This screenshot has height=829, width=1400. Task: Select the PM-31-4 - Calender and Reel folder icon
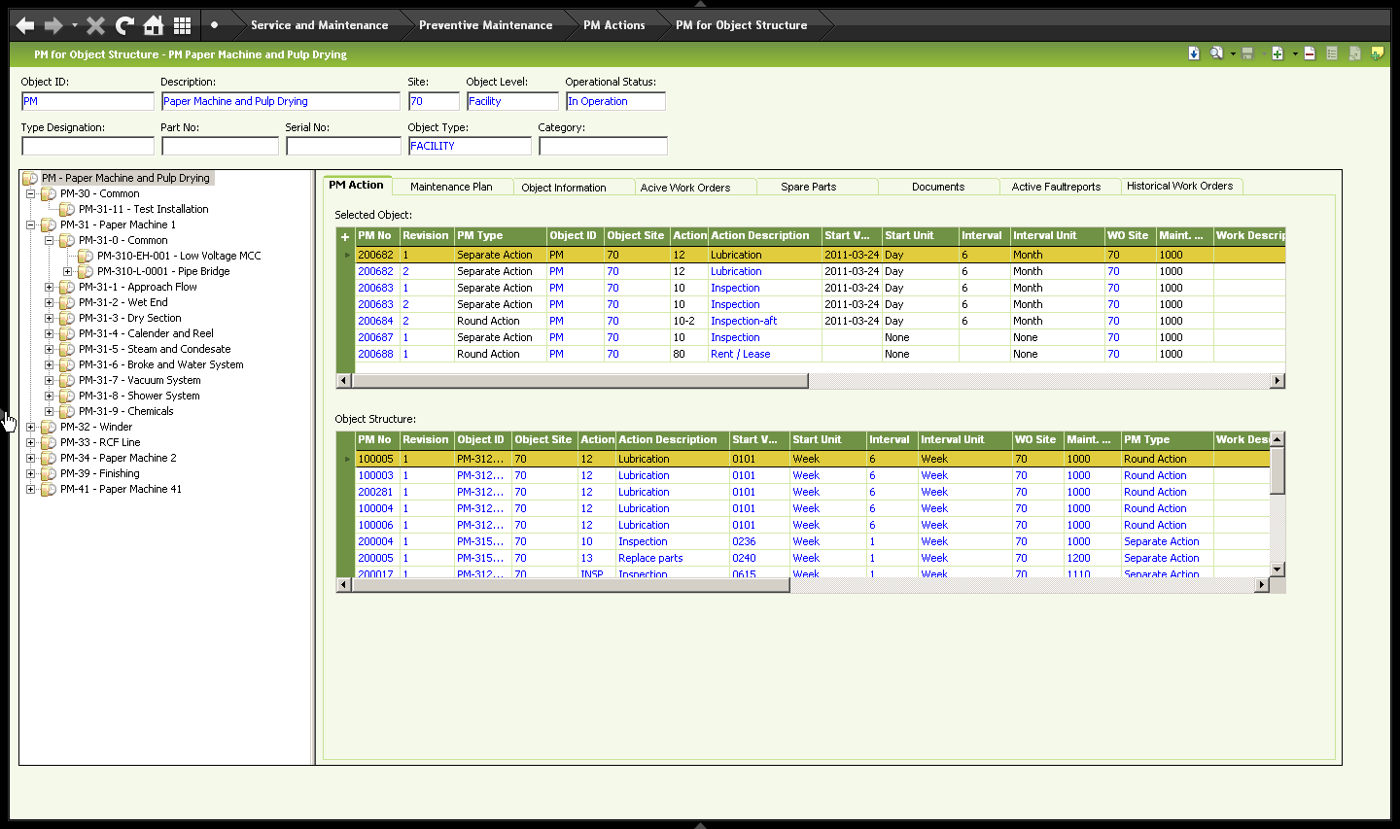point(67,333)
